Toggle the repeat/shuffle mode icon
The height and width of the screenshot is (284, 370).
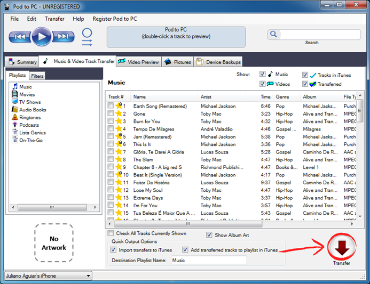pyautogui.click(x=87, y=37)
